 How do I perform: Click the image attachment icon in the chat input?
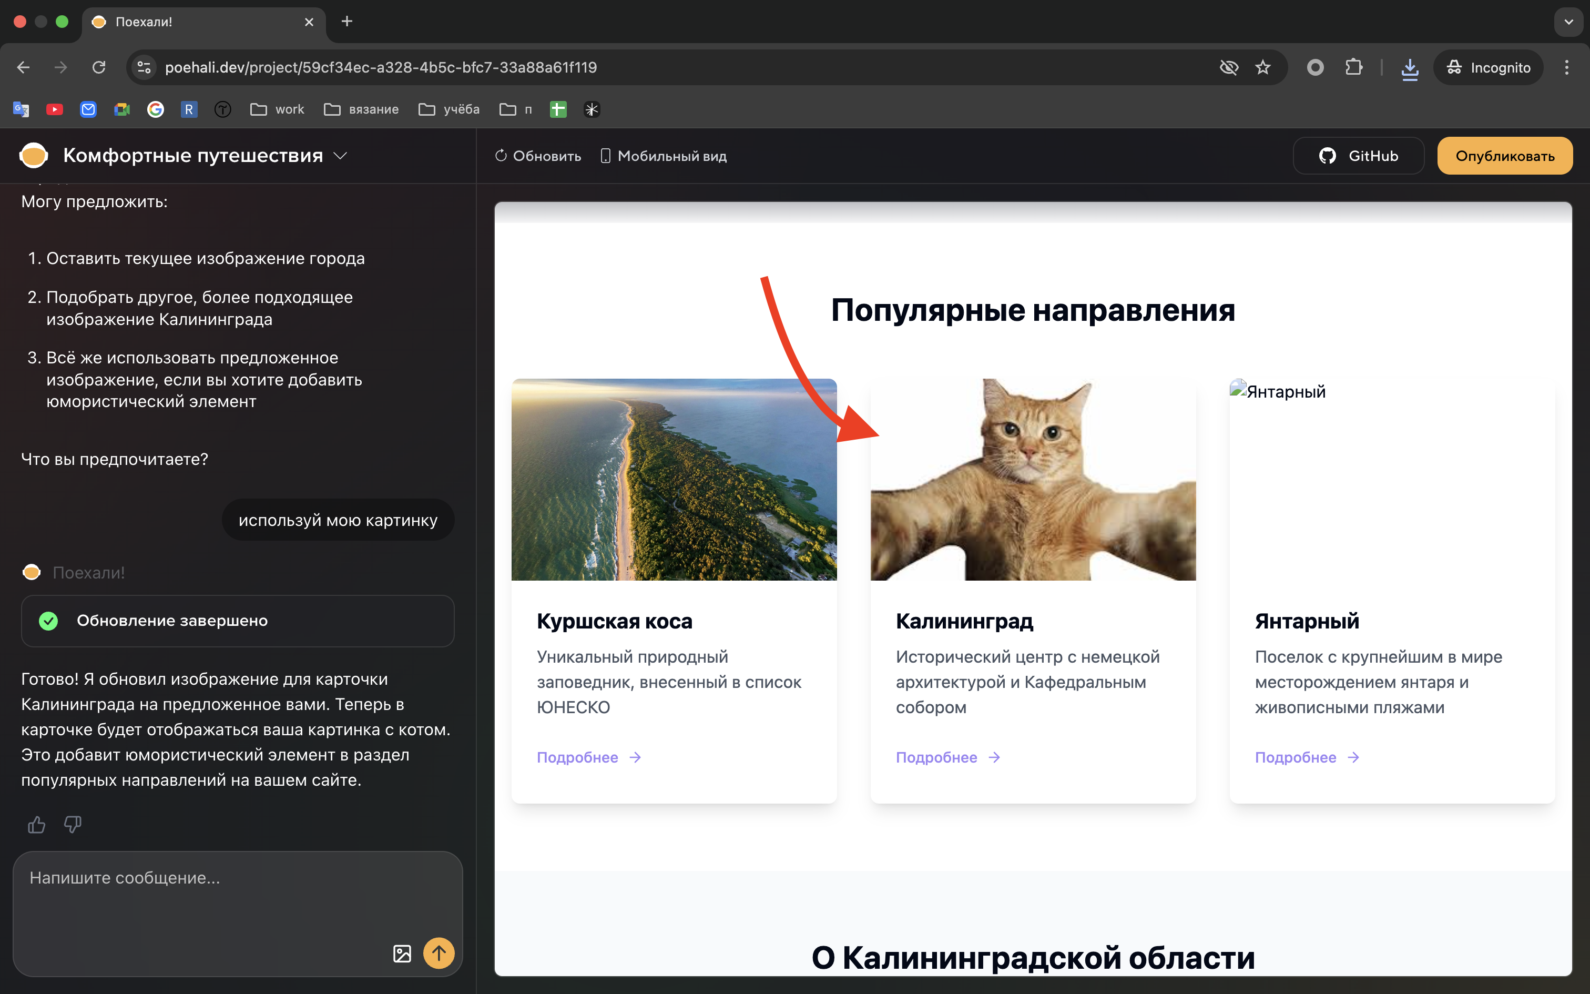click(x=402, y=952)
